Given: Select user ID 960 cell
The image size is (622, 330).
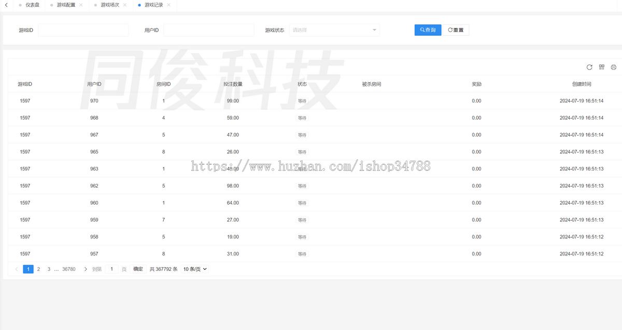Looking at the screenshot, I should [94, 203].
